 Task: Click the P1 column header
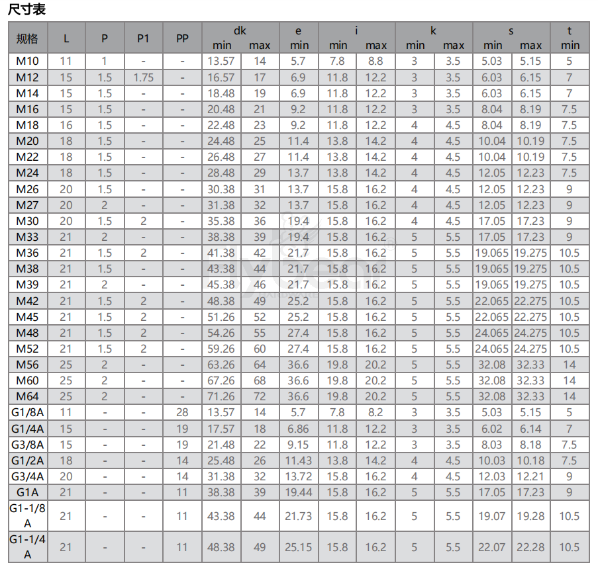click(143, 38)
